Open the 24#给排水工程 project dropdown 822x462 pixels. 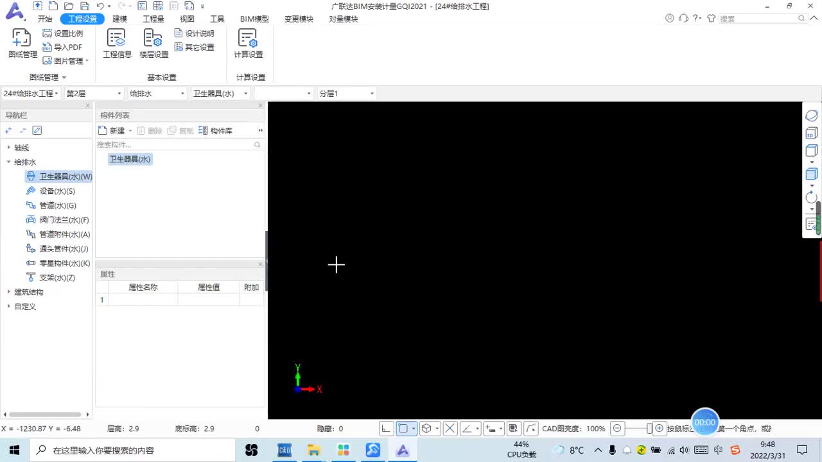[31, 94]
